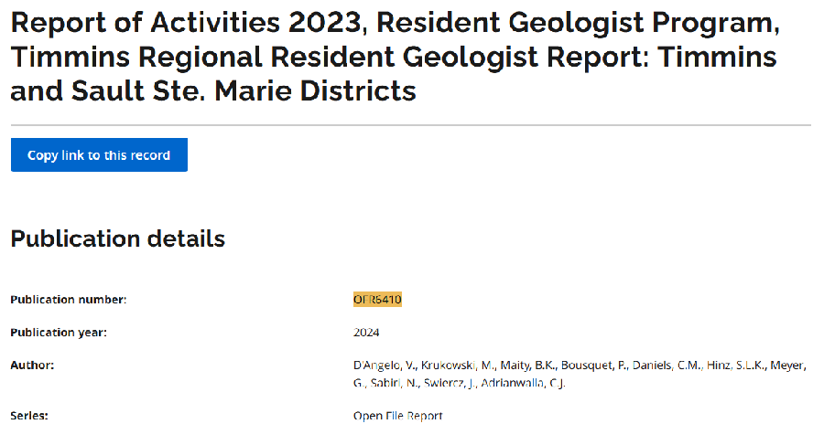This screenshot has width=824, height=424.
Task: Click the publication year value 2024
Action: pyautogui.click(x=366, y=332)
